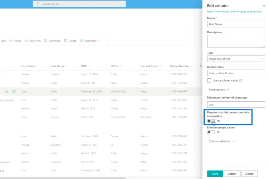Click the Copy link icon
269x179 pixels.
click(26, 41)
